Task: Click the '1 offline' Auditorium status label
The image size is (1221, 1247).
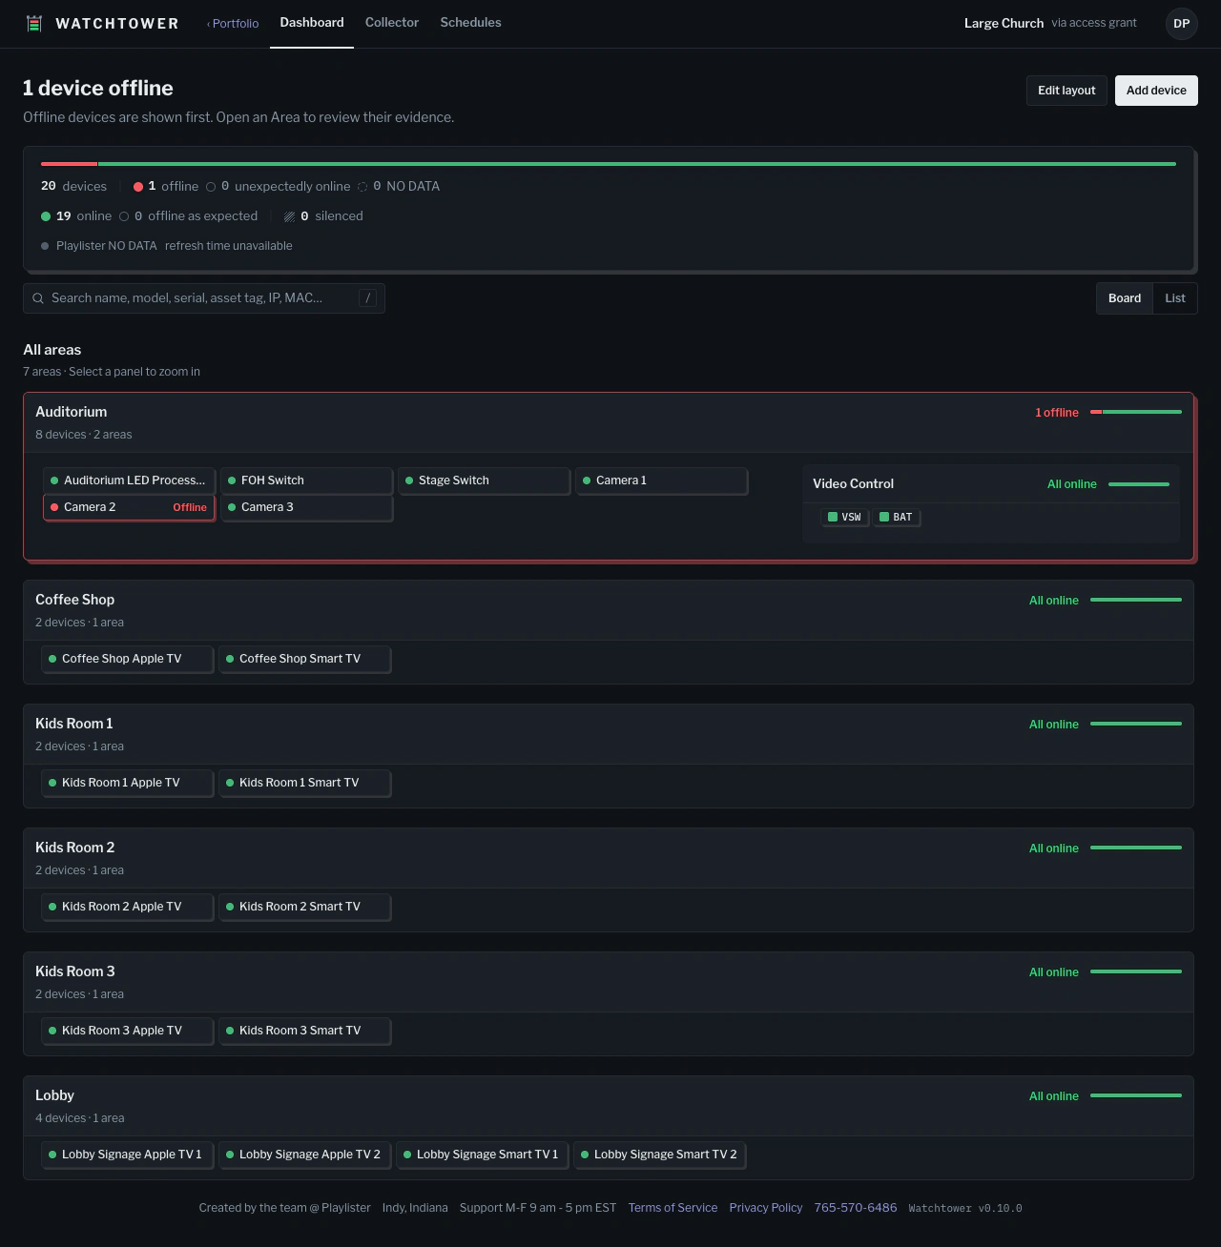Action: [x=1057, y=413]
